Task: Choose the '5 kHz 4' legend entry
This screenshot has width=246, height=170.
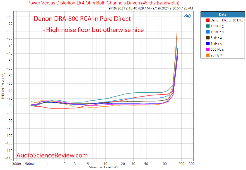Action: [214, 38]
